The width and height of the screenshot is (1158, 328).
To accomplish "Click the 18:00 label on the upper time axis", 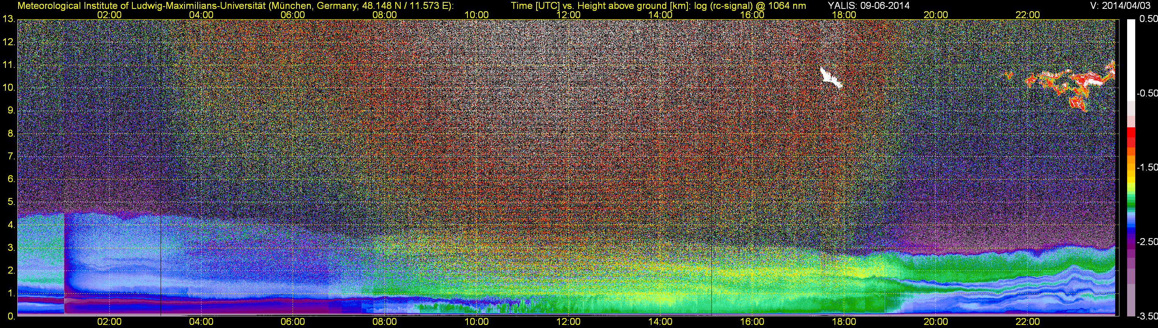I will coord(844,15).
